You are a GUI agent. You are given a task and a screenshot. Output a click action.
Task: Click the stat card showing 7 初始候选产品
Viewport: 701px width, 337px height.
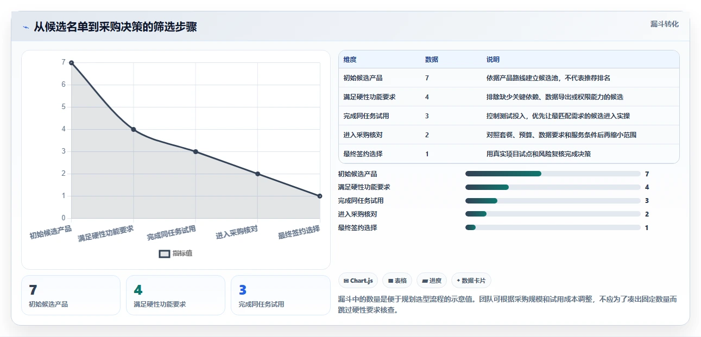tap(71, 295)
